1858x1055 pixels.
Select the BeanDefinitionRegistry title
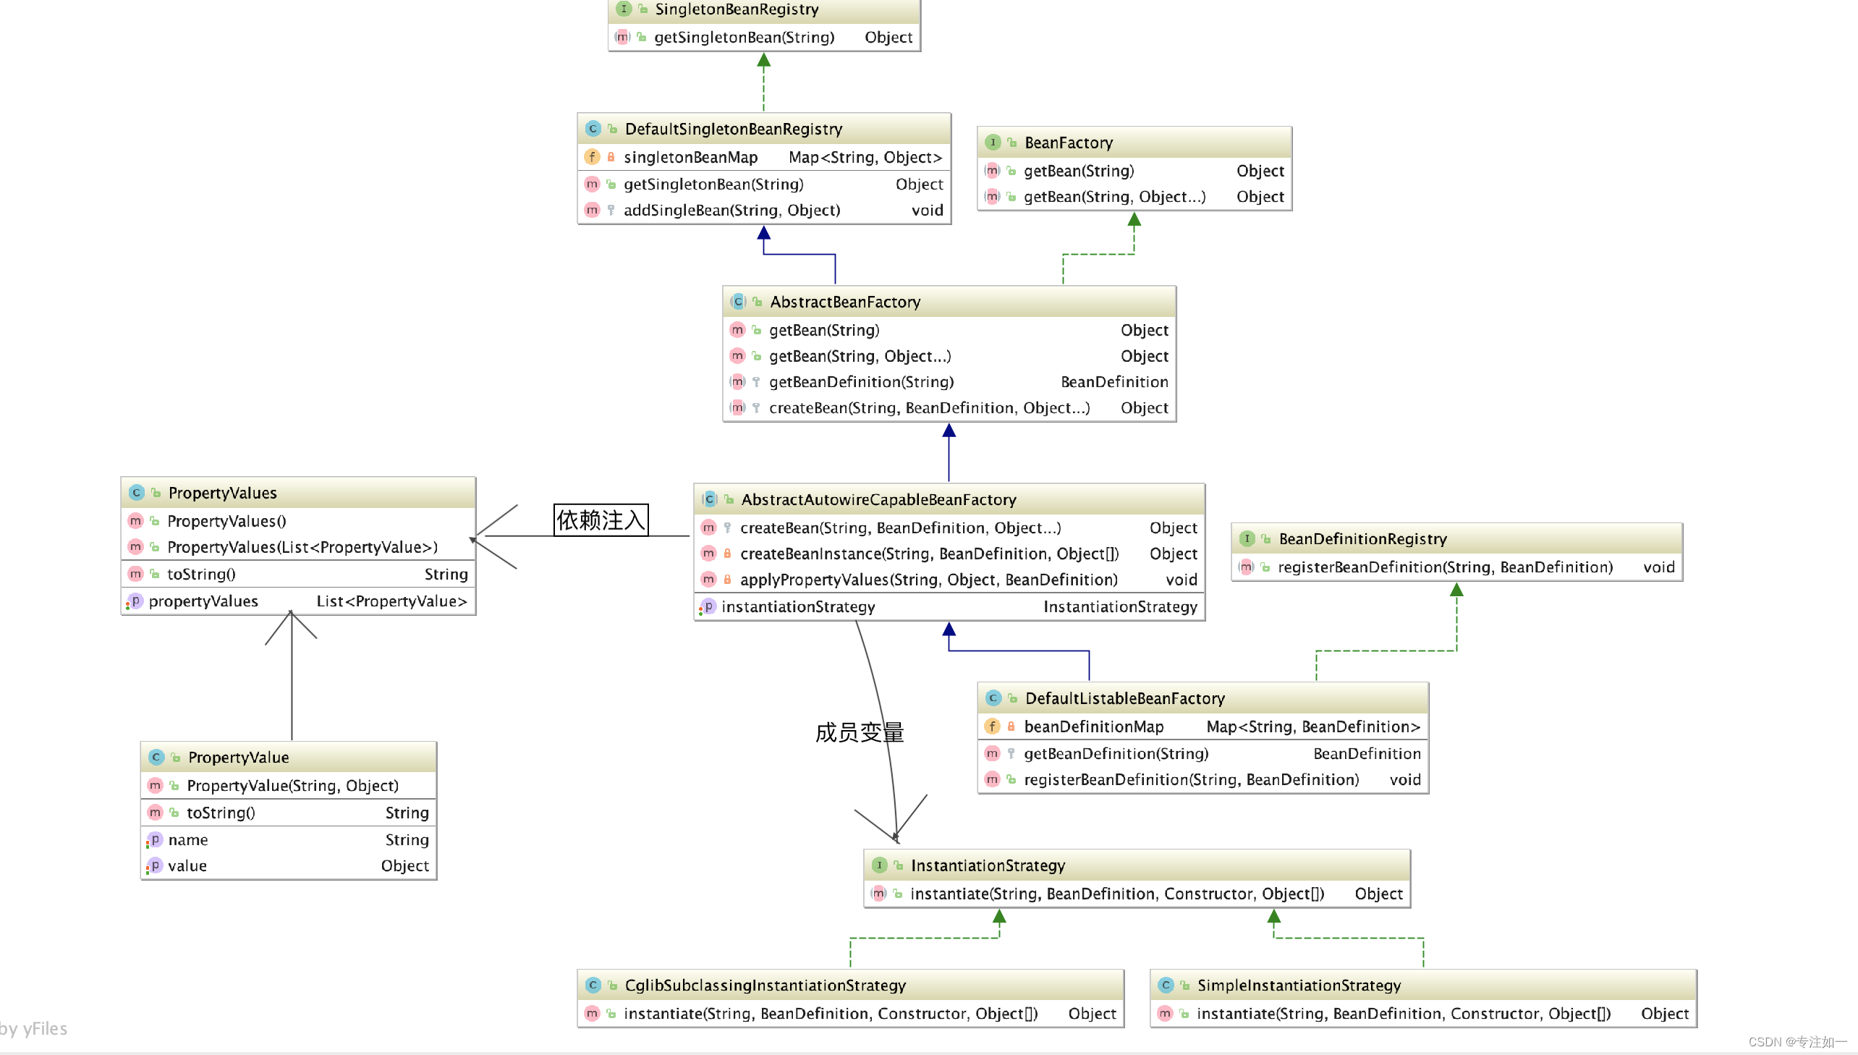tap(1362, 538)
